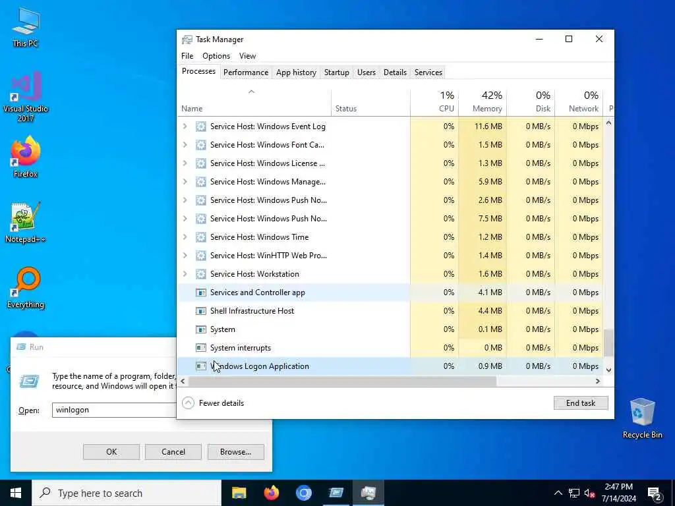This screenshot has height=506, width=675.
Task: Click the System process icon
Action: pyautogui.click(x=200, y=329)
